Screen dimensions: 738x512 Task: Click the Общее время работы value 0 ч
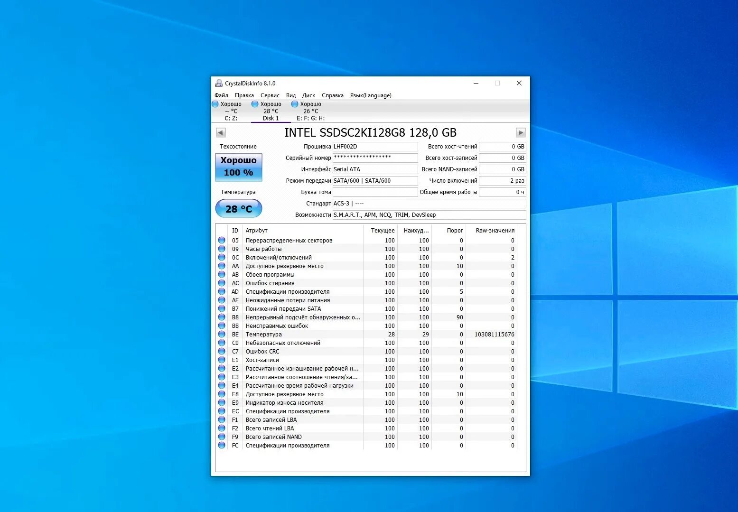coord(502,192)
